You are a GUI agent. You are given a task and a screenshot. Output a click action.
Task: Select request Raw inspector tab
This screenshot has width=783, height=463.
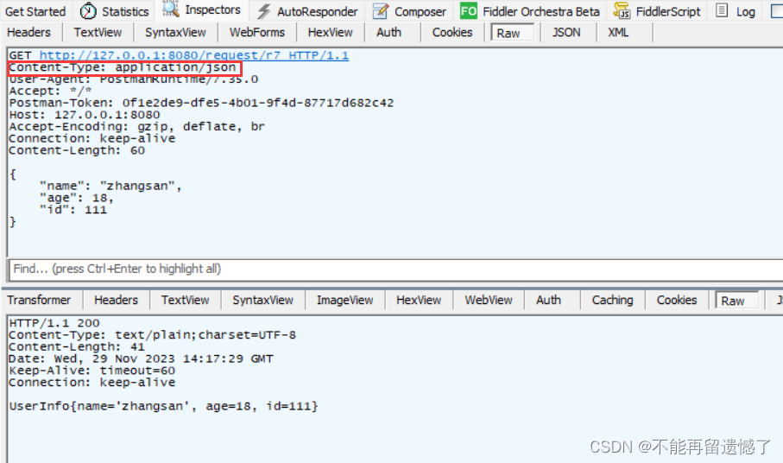(513, 33)
